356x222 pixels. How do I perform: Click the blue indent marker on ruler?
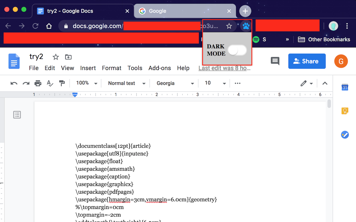point(75,95)
